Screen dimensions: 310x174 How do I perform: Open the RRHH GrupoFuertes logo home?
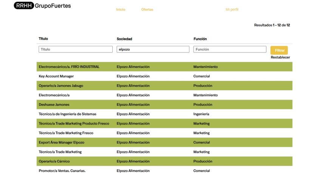pyautogui.click(x=42, y=6)
